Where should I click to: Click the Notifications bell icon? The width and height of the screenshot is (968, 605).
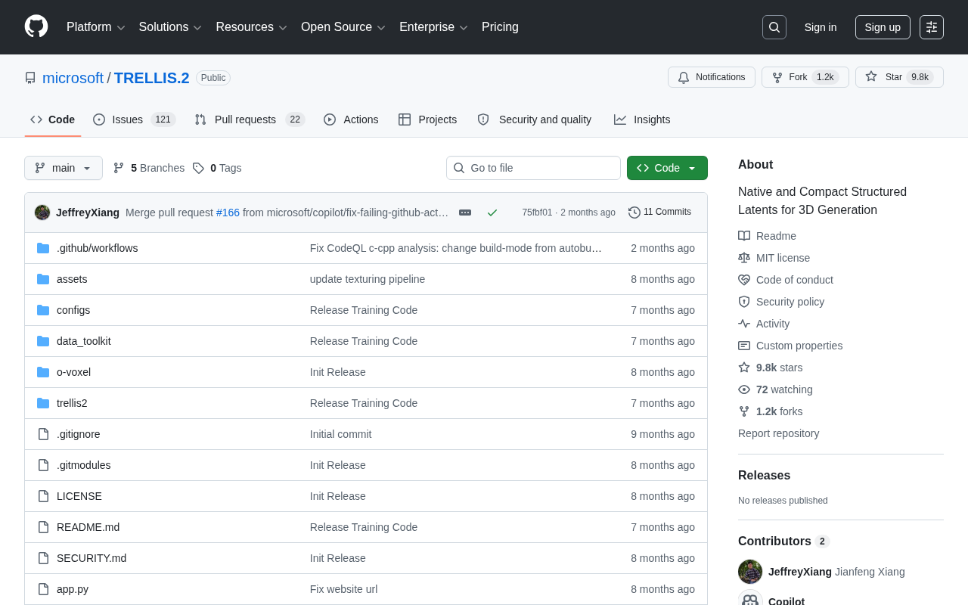[x=684, y=77]
